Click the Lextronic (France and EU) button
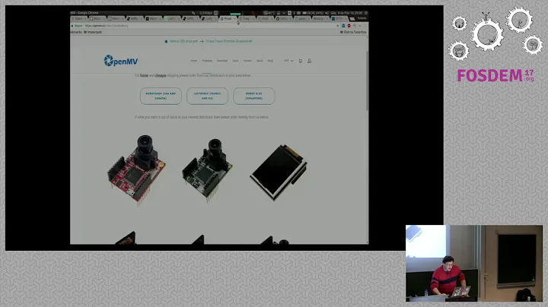548x307 pixels. [x=207, y=96]
